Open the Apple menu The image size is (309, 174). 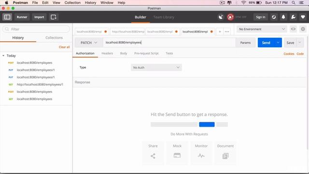6,2
